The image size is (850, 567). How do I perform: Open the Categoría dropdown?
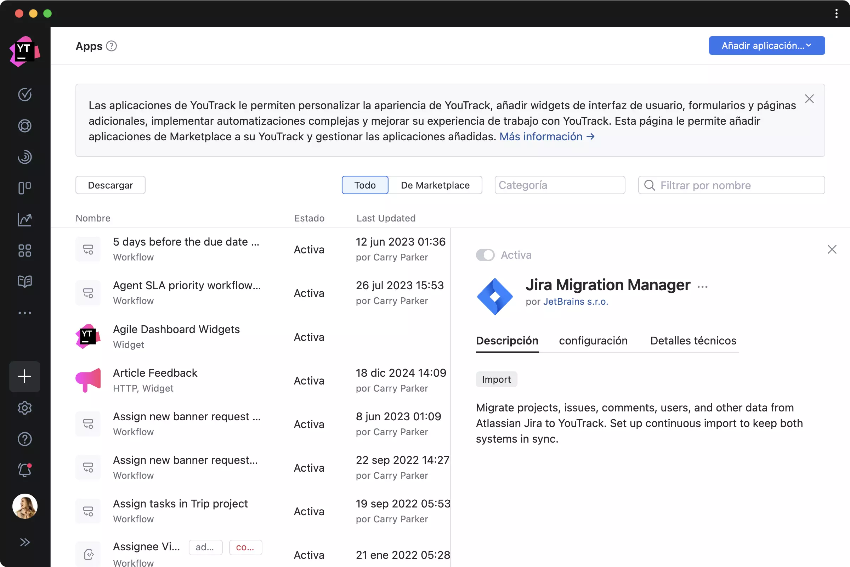(x=560, y=185)
